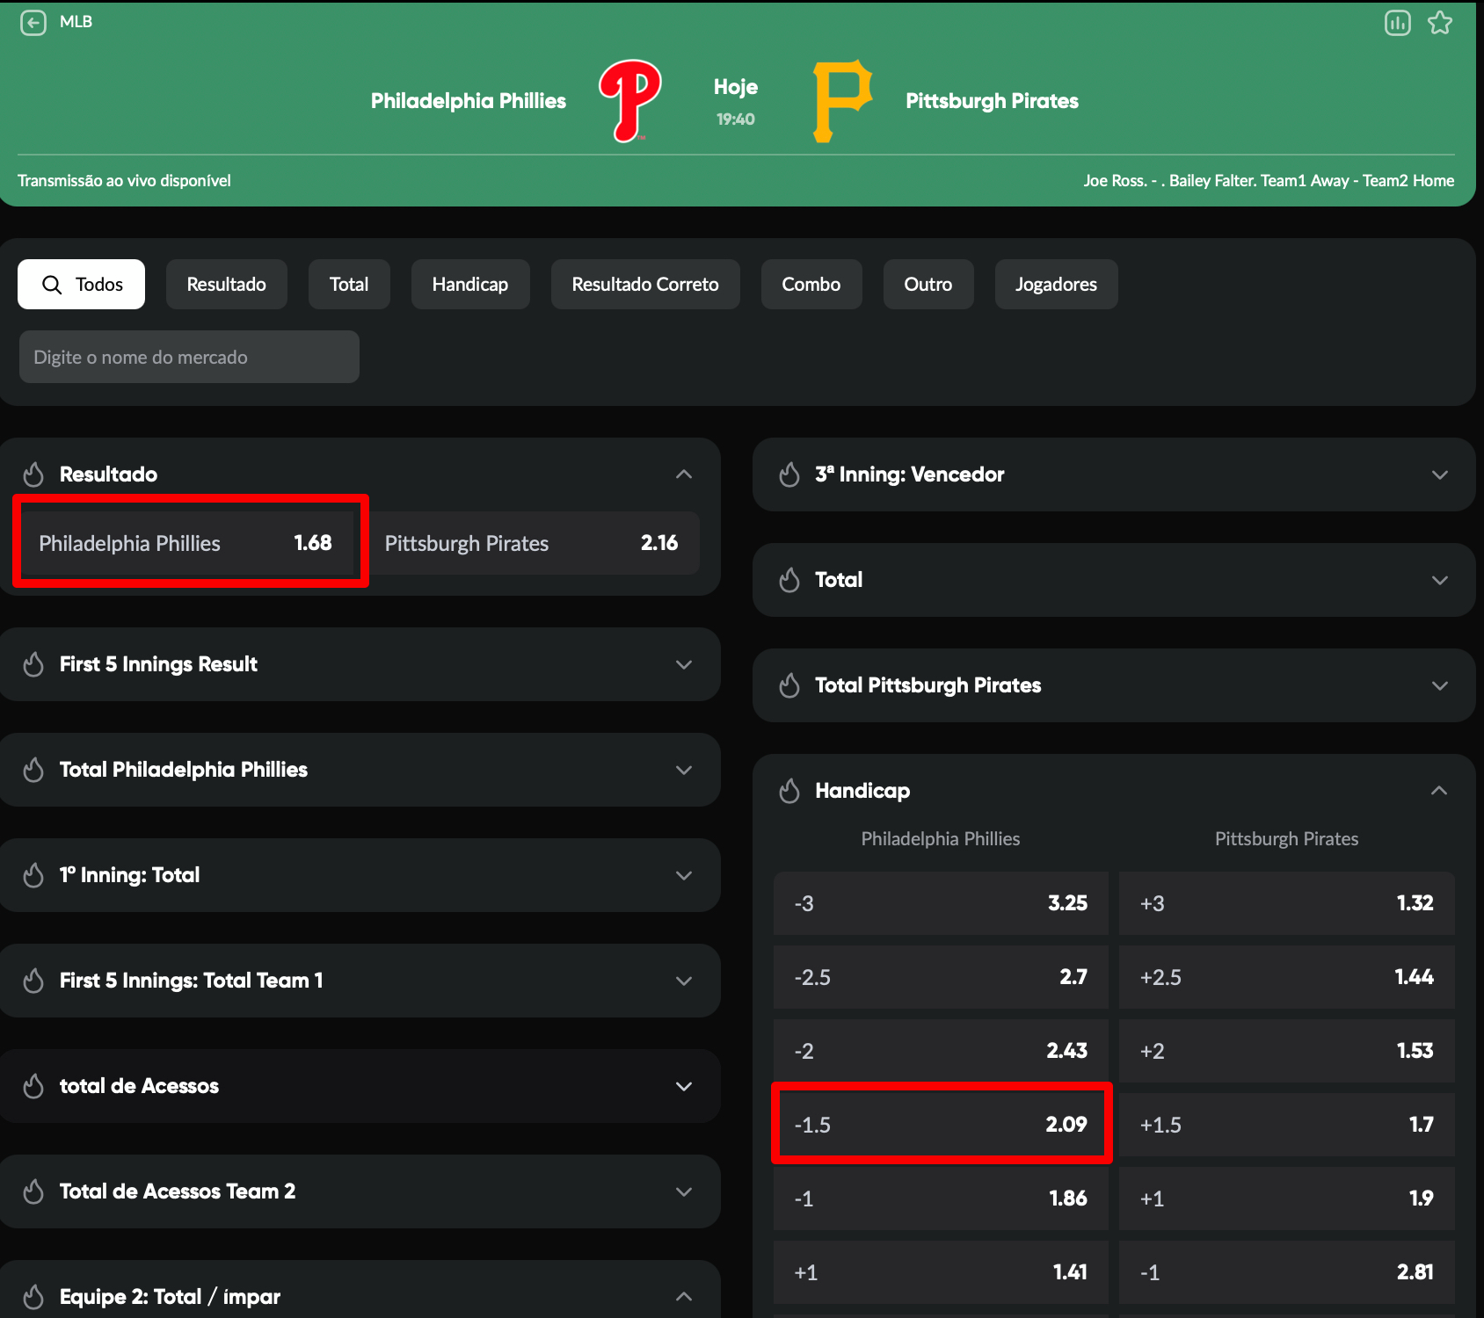Click the Pittsburgh Pirates header team name

992,101
